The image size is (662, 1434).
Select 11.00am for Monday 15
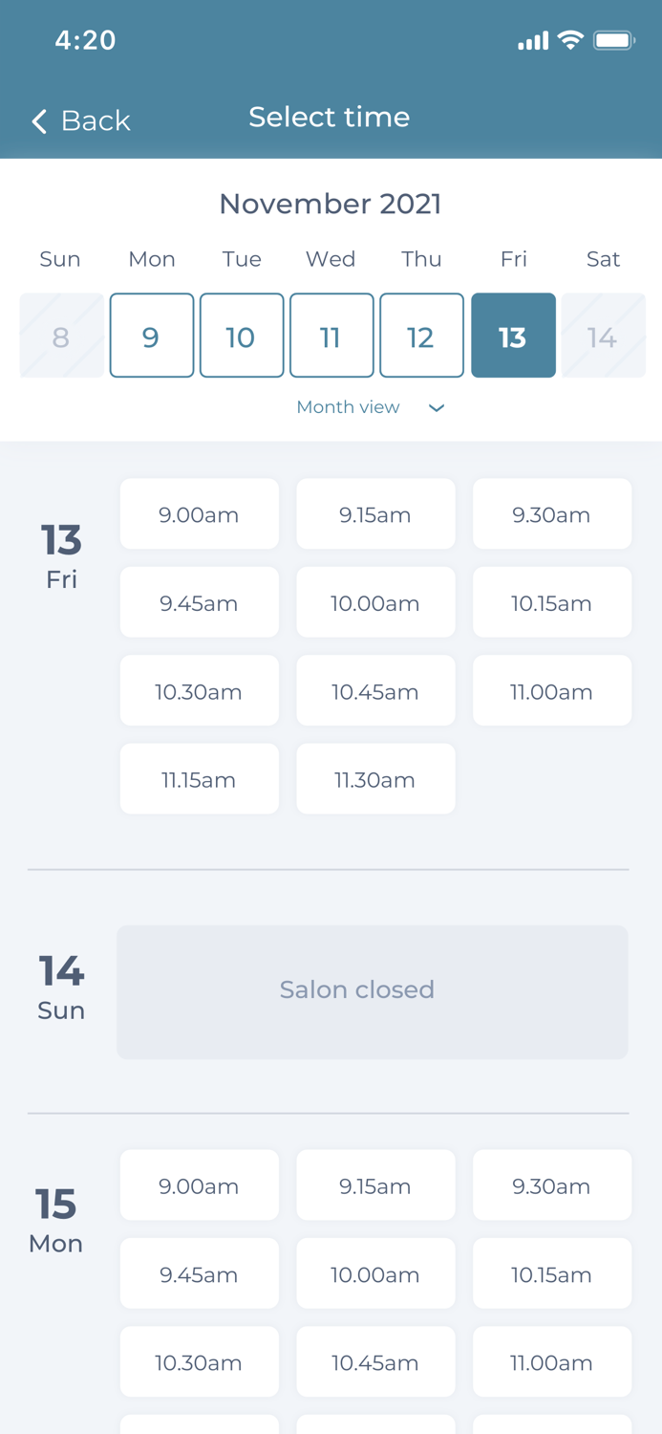click(552, 1361)
